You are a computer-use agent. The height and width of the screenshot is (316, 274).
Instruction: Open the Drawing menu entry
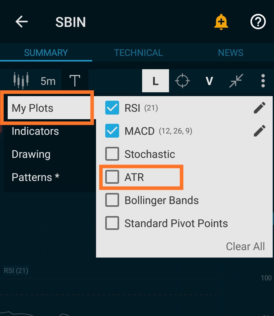pyautogui.click(x=31, y=155)
